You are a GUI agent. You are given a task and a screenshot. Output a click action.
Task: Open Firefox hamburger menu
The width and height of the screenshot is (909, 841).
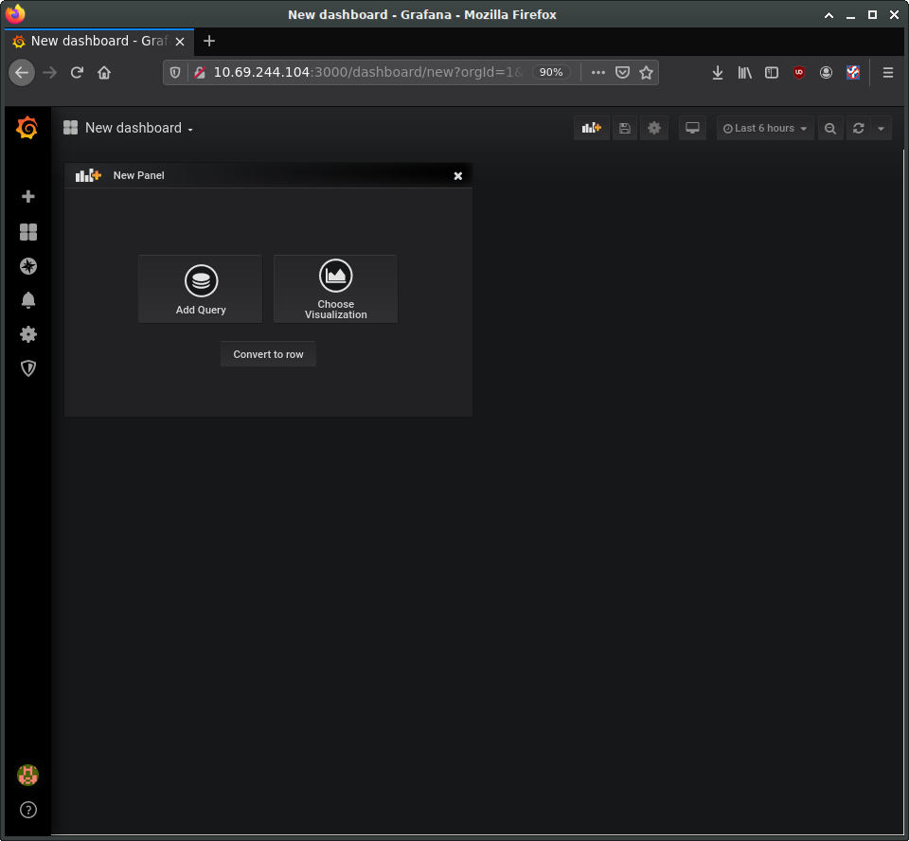pos(887,73)
